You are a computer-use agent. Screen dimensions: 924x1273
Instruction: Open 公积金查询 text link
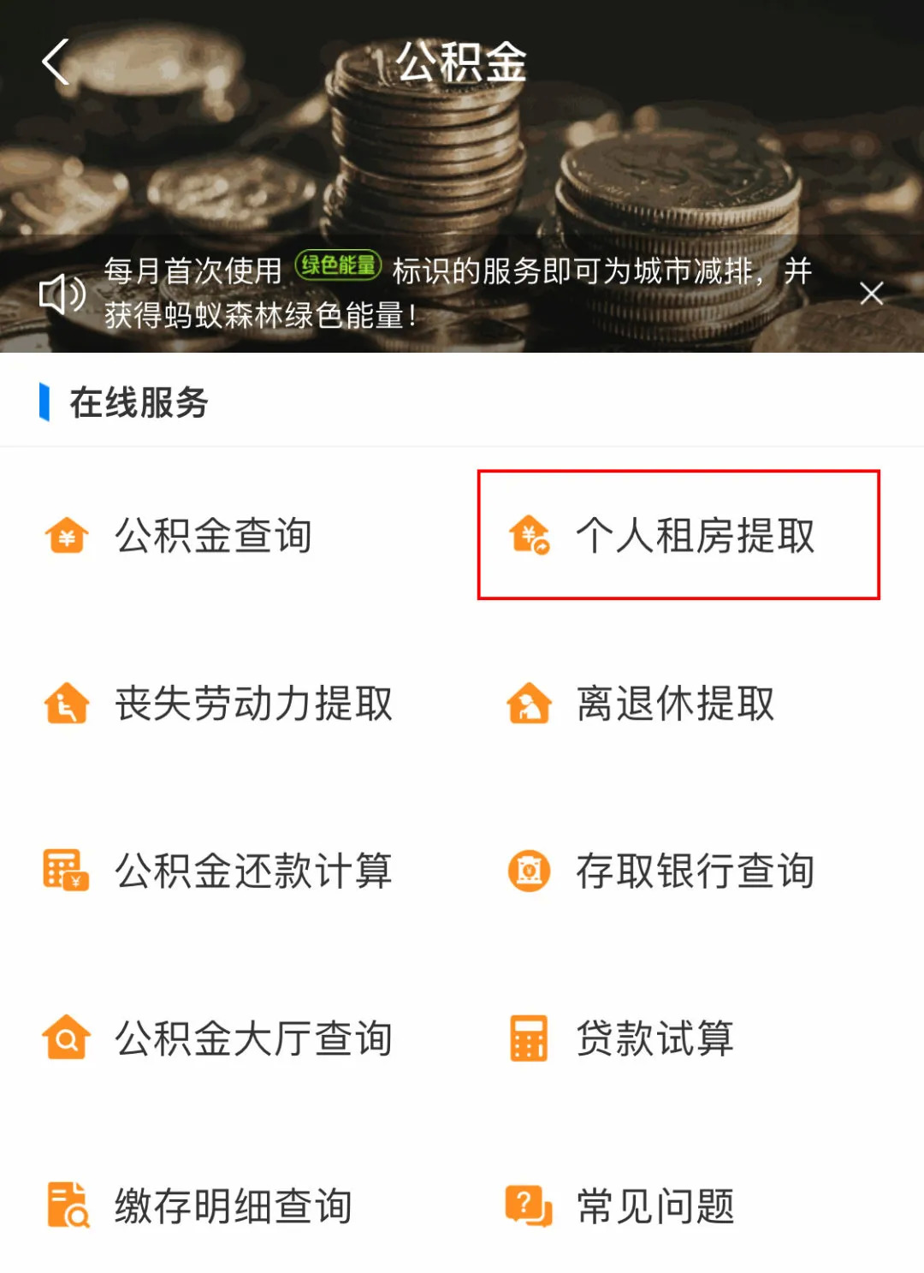[214, 536]
